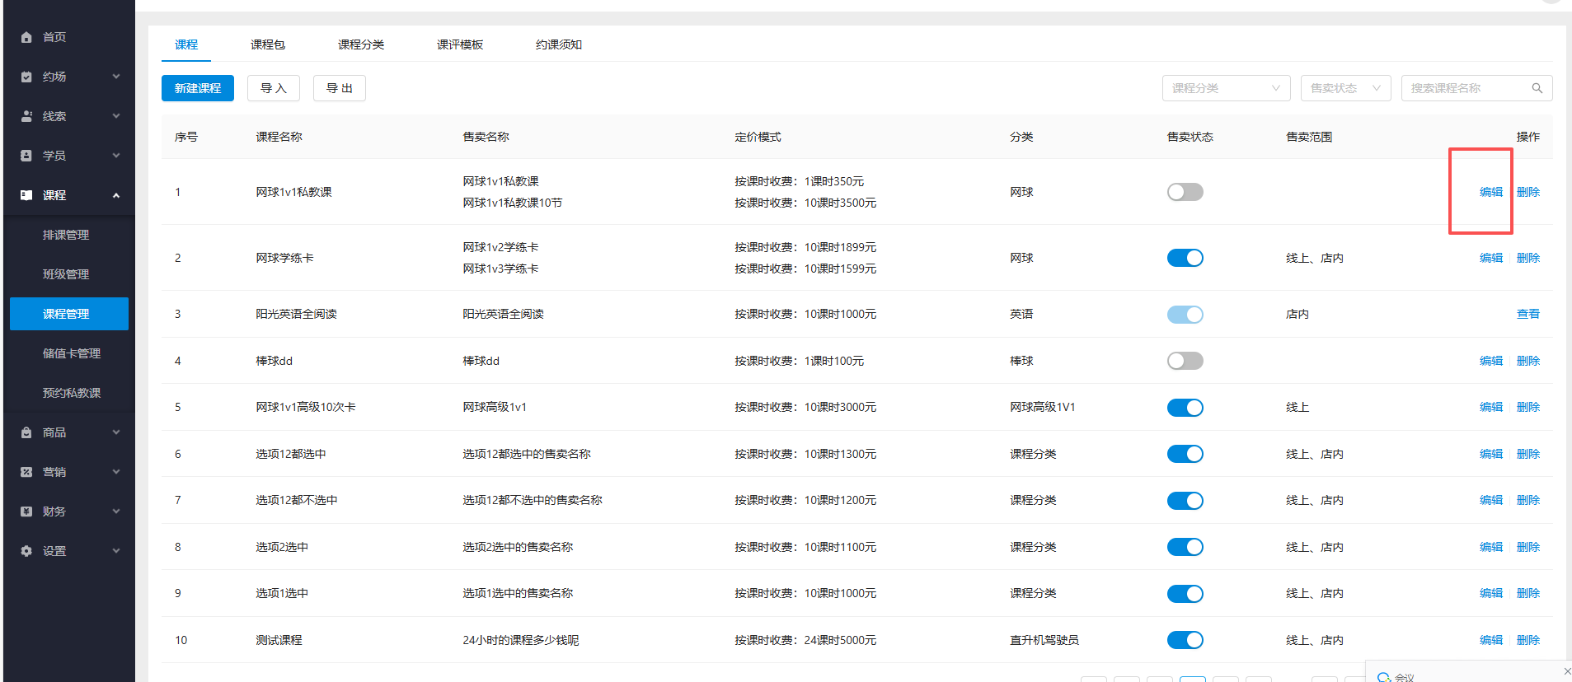Toggle sale status for 选项12都选中
Image resolution: width=1572 pixels, height=682 pixels.
(1185, 454)
